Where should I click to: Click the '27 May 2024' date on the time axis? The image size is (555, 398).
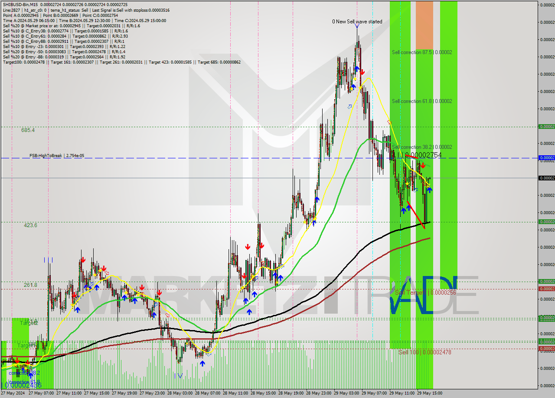tap(13, 393)
